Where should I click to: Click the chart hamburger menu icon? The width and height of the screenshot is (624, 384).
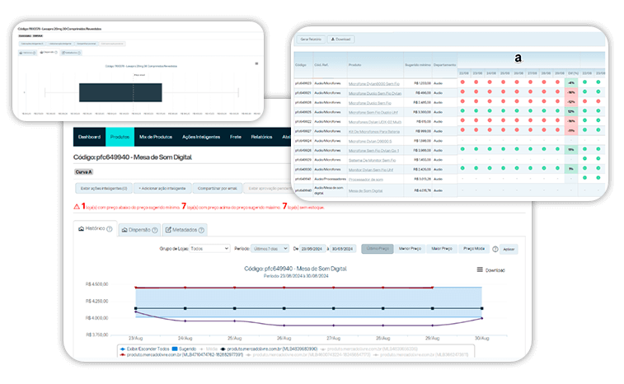(x=481, y=269)
